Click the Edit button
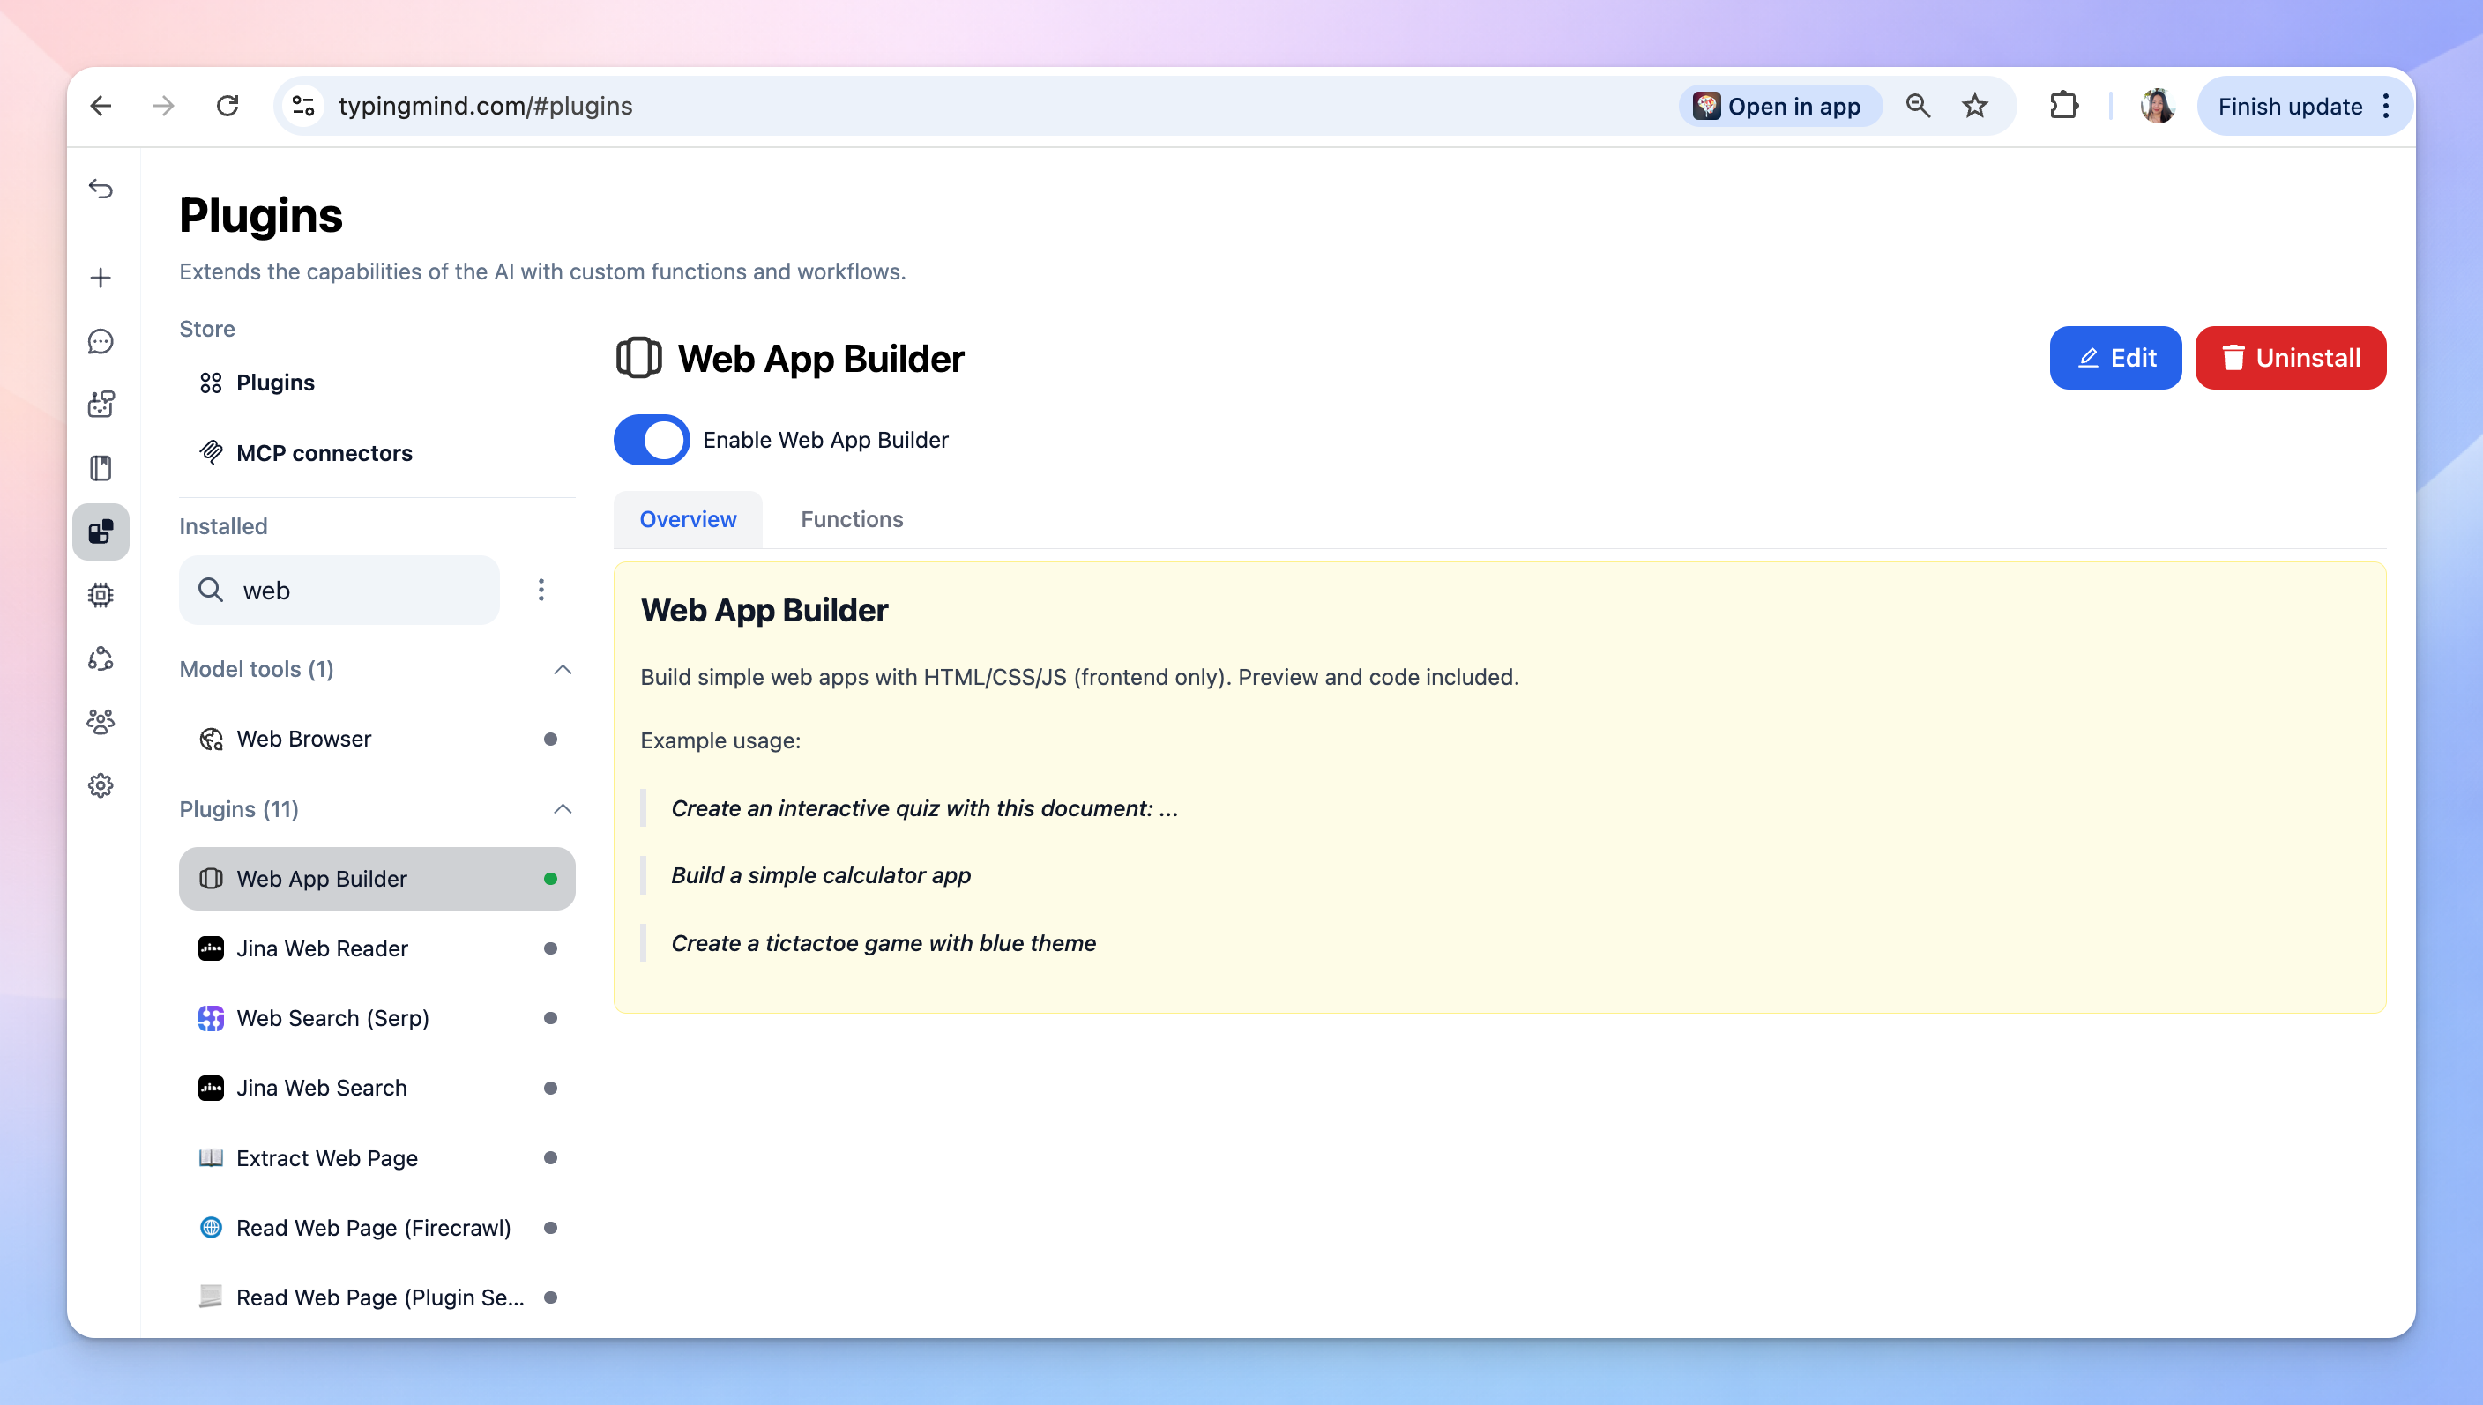The width and height of the screenshot is (2483, 1405). 2115,358
